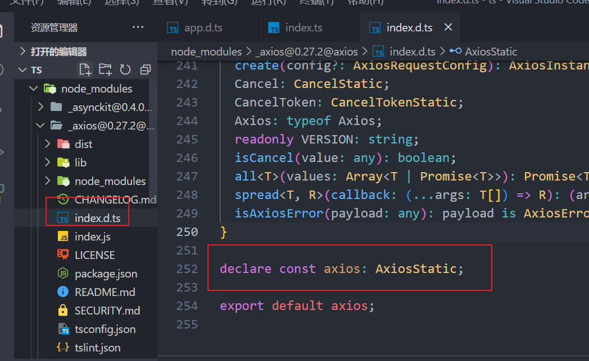Click the Node icon beside package.json
This screenshot has height=361, width=589.
[63, 274]
